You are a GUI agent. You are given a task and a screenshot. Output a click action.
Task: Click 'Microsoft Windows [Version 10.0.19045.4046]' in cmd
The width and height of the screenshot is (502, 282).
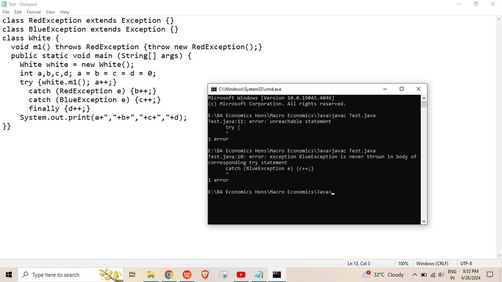(x=271, y=98)
